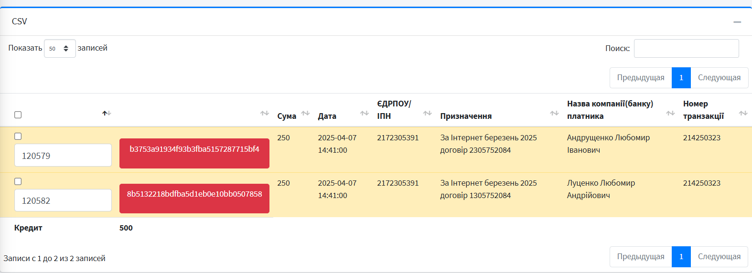Sort by Сума column arrows
This screenshot has height=273, width=752.
pos(305,113)
